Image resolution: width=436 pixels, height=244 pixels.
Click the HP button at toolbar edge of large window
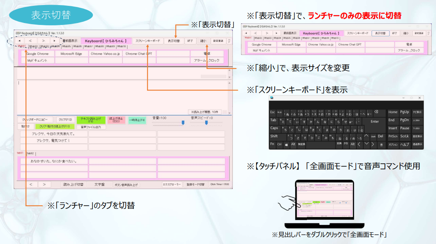point(229,41)
